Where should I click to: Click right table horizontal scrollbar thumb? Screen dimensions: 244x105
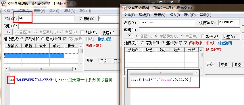(x=161, y=73)
